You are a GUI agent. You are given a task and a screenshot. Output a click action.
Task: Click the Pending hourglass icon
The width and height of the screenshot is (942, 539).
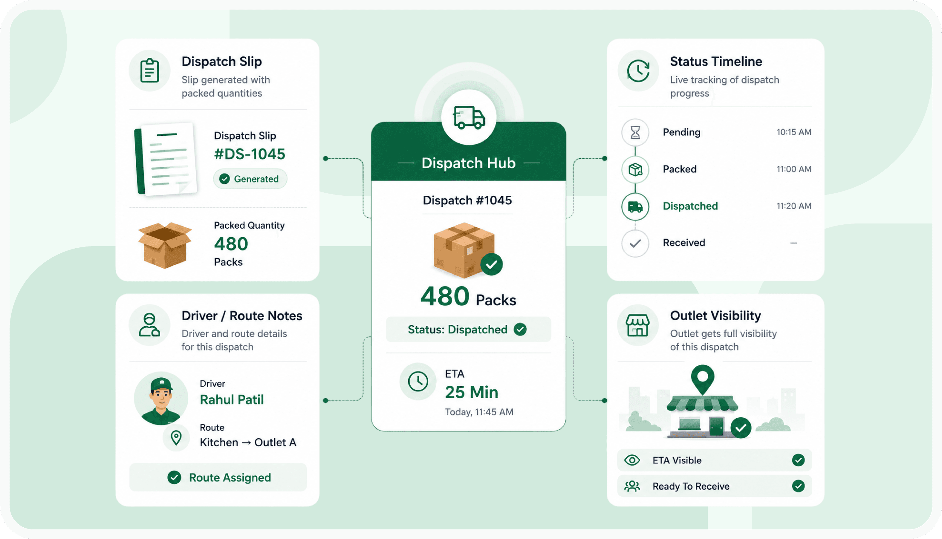coord(635,132)
